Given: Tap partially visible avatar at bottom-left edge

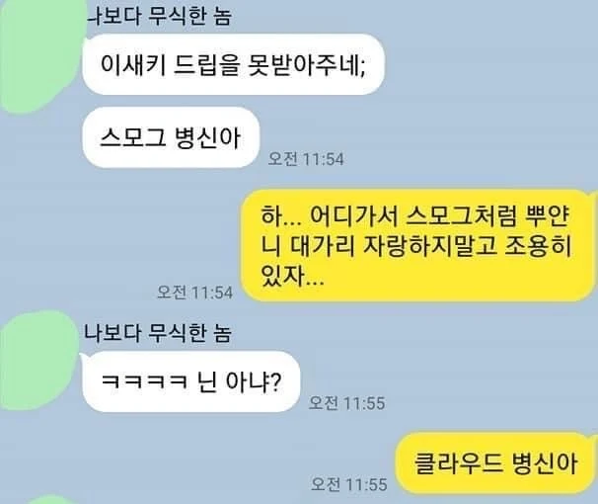Looking at the screenshot, I should click(x=47, y=500).
